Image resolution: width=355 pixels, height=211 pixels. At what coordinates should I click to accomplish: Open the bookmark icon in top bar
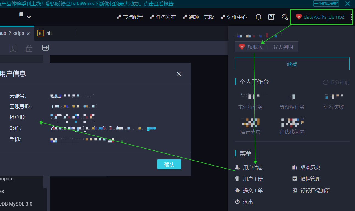21,15
